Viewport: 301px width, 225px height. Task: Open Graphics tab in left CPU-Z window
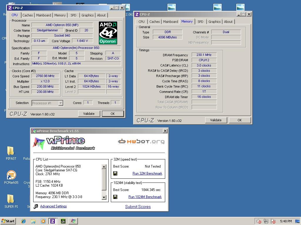tap(87, 15)
